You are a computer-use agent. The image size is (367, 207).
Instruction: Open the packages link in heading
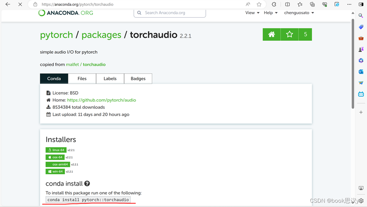pyautogui.click(x=101, y=35)
